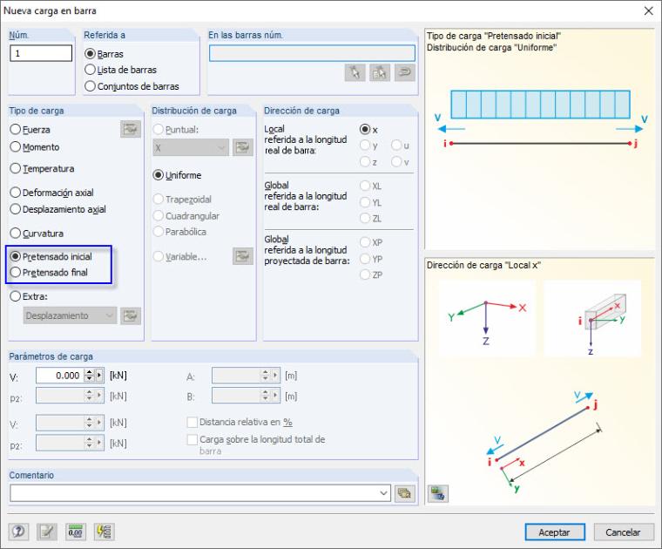Screen dimensions: 662x549
Task: Click the V value arrow menu button
Action: (99, 376)
